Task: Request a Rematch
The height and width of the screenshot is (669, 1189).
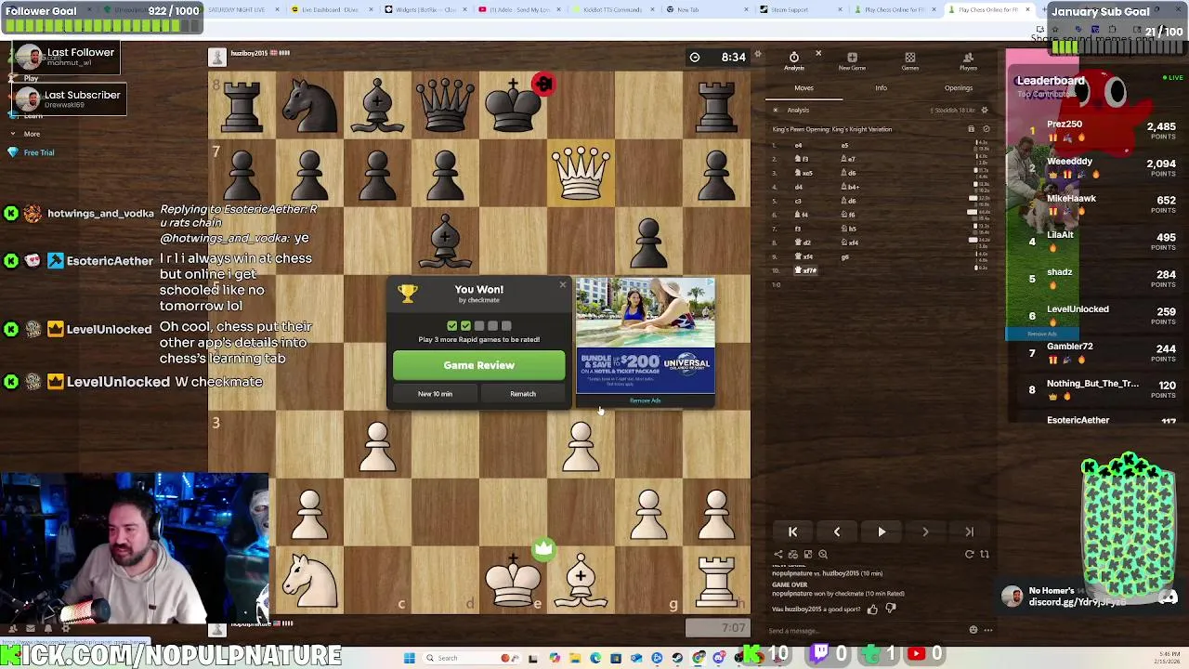Action: (523, 394)
